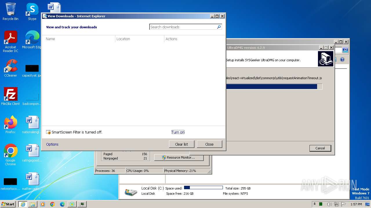This screenshot has height=208, width=371.
Task: Open mattercourt Word document
Action: 32,181
